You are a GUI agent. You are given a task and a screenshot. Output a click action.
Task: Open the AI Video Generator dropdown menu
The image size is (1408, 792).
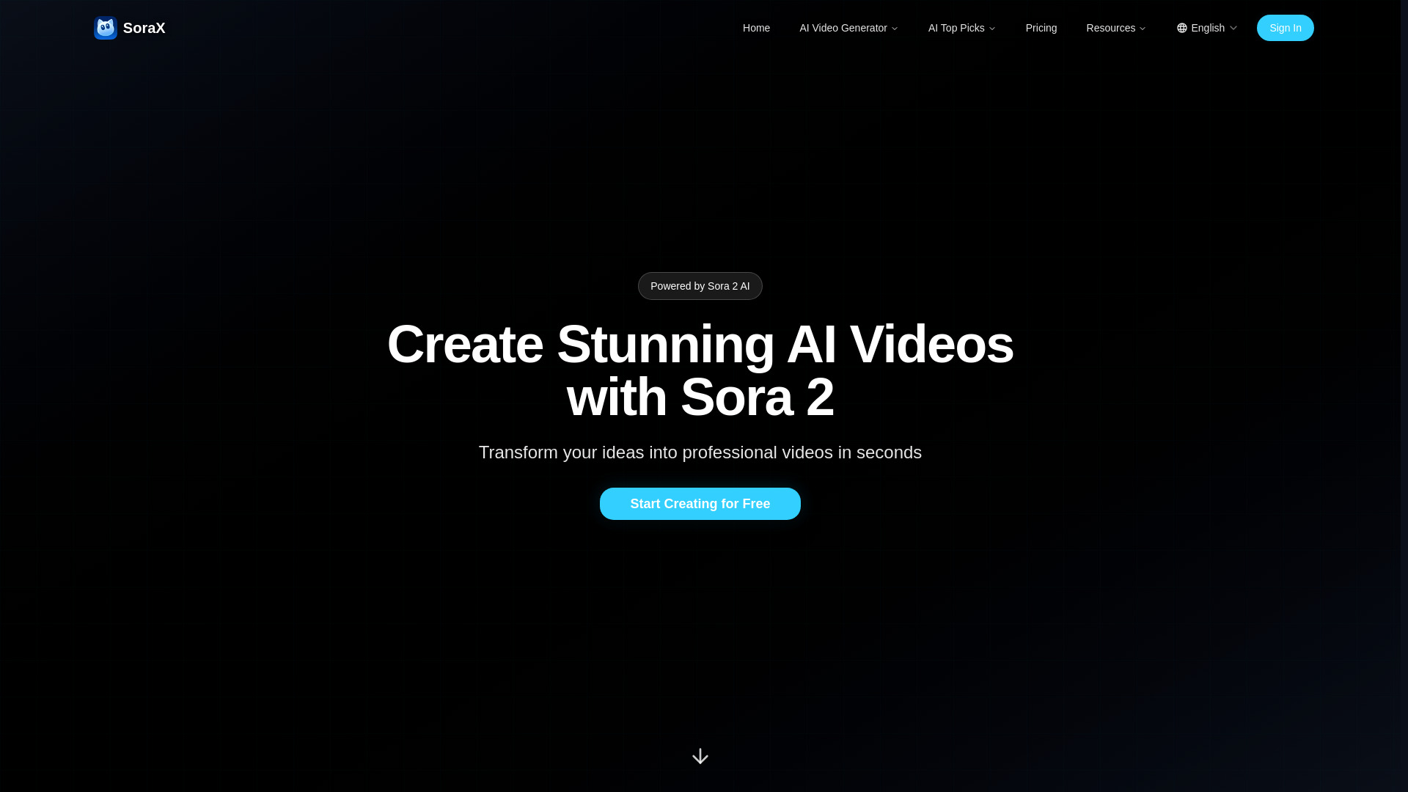[x=843, y=28]
